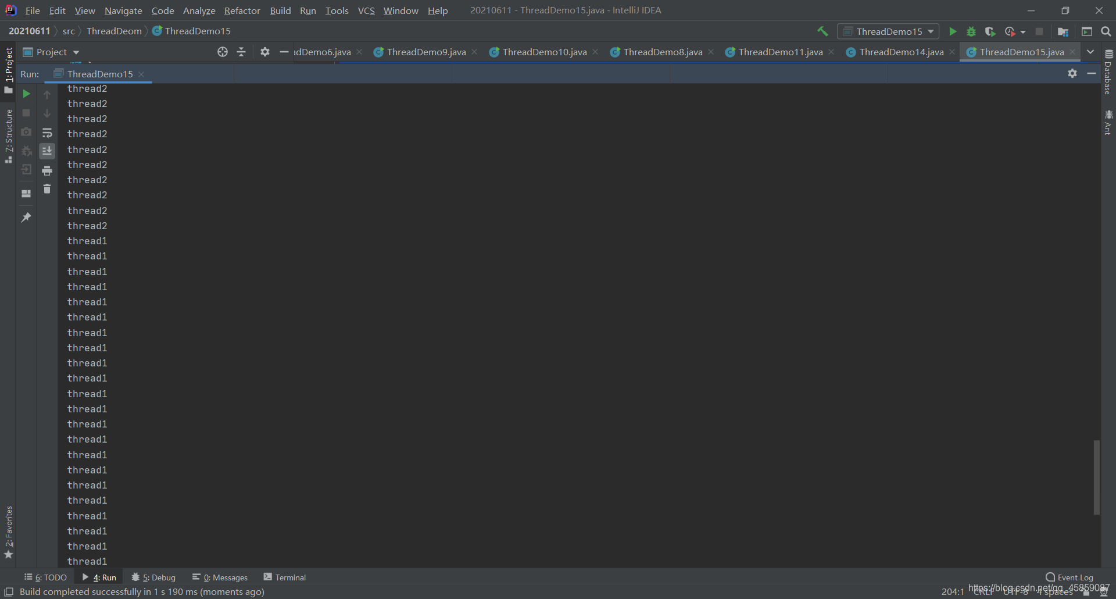Click src in the breadcrumb
The height and width of the screenshot is (599, 1116).
(69, 31)
